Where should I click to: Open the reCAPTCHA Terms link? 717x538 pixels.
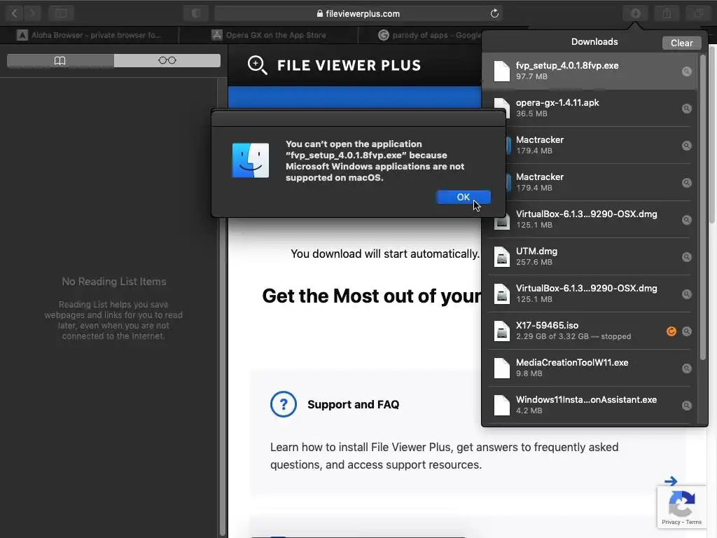pos(693,522)
